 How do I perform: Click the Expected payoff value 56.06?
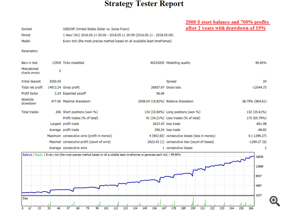[160, 94]
